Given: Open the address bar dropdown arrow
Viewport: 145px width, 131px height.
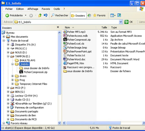Looking at the screenshot, I should click(x=121, y=22).
